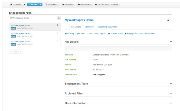Expand the More Information section
The image size is (180, 111).
pyautogui.click(x=171, y=103)
